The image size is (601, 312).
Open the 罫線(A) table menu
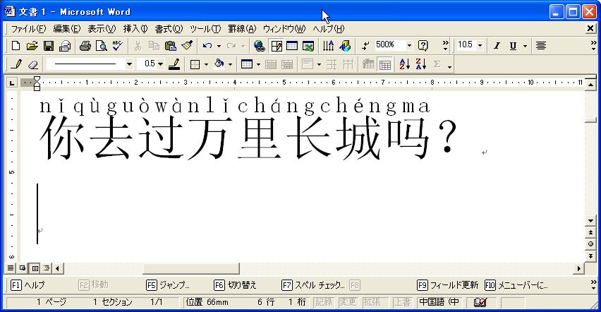(241, 29)
